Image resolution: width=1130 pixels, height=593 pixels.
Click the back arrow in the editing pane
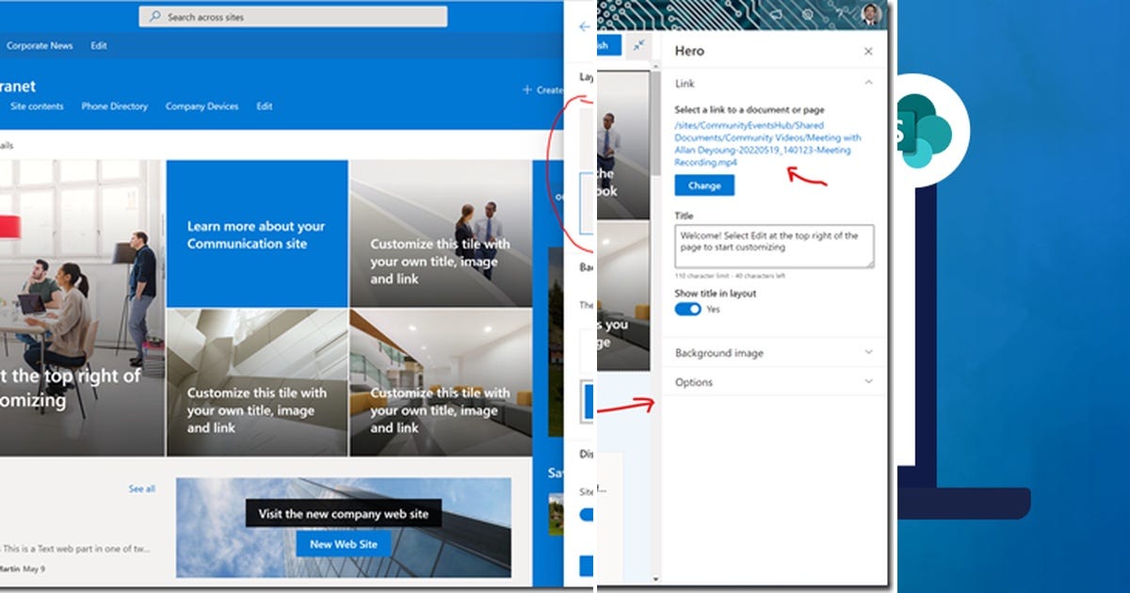(584, 27)
